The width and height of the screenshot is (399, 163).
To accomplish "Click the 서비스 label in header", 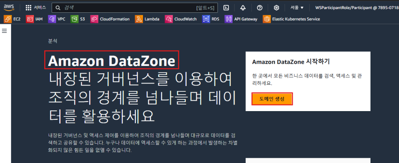I will tap(40, 7).
